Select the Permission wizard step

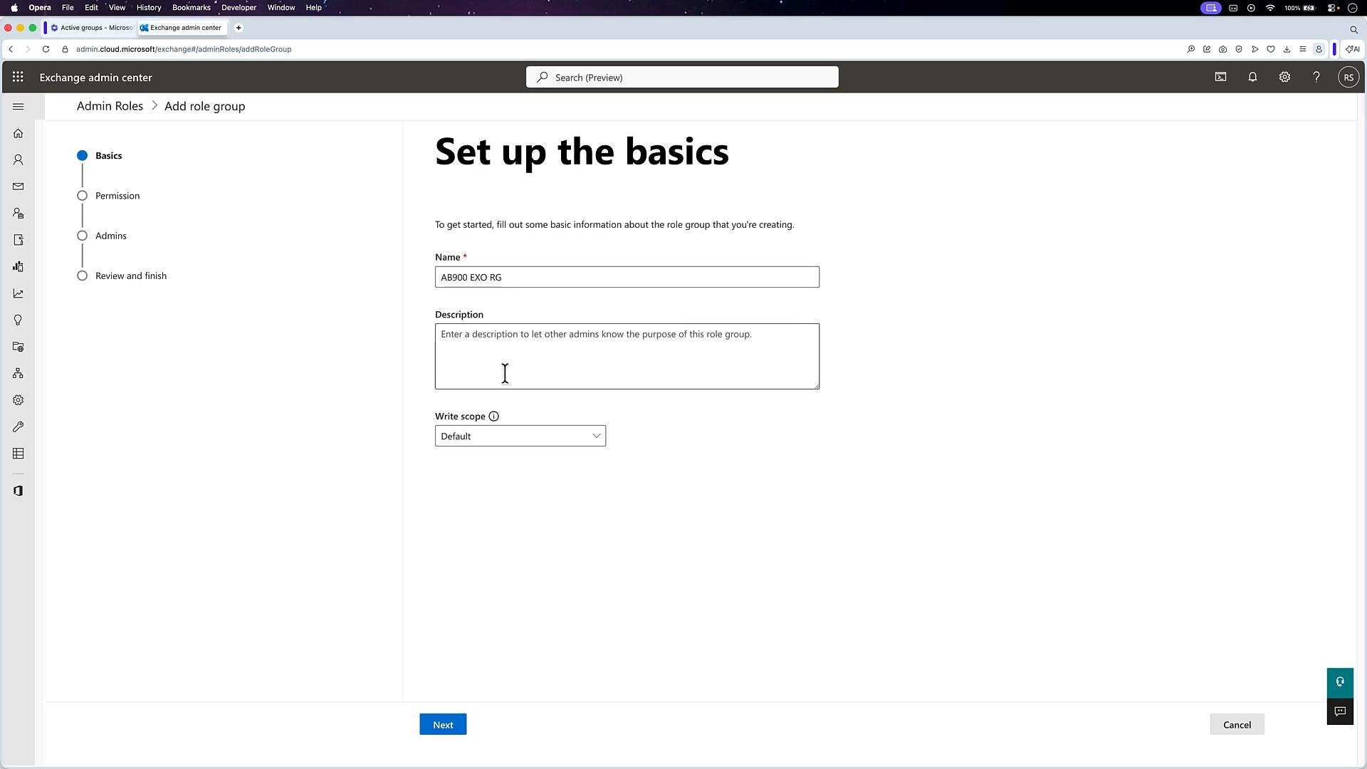point(109,196)
